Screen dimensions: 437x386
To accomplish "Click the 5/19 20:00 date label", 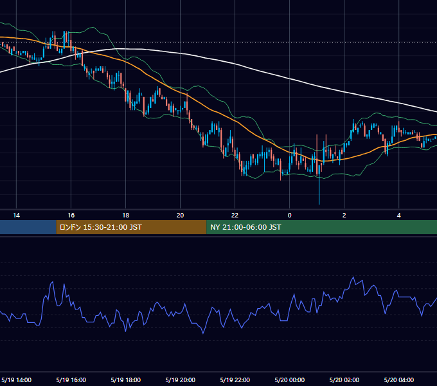I will 181,380.
